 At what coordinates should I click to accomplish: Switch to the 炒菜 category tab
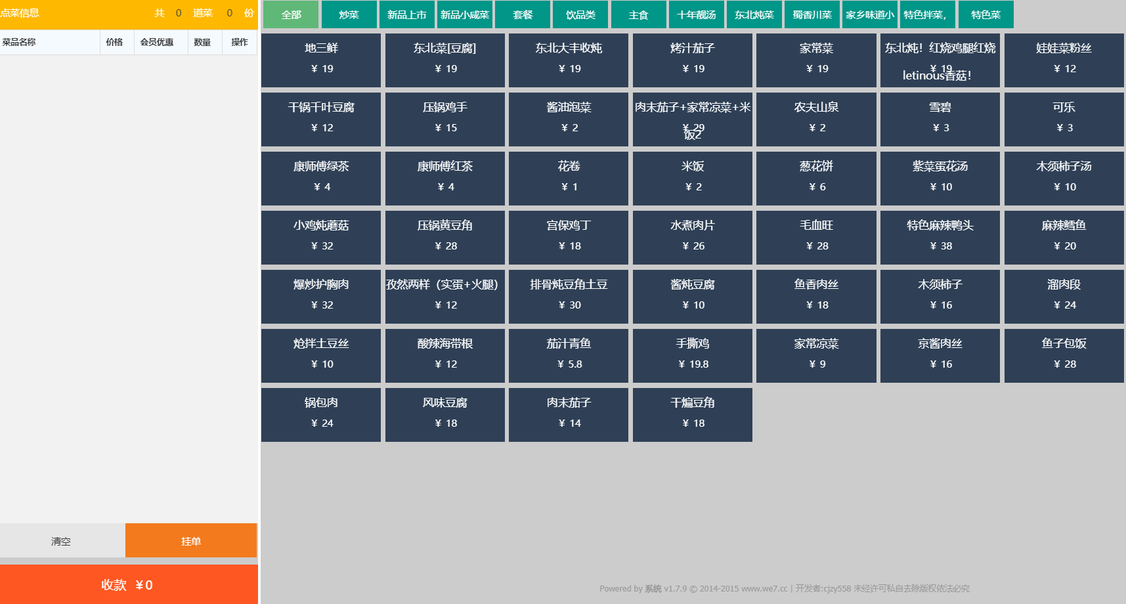349,14
